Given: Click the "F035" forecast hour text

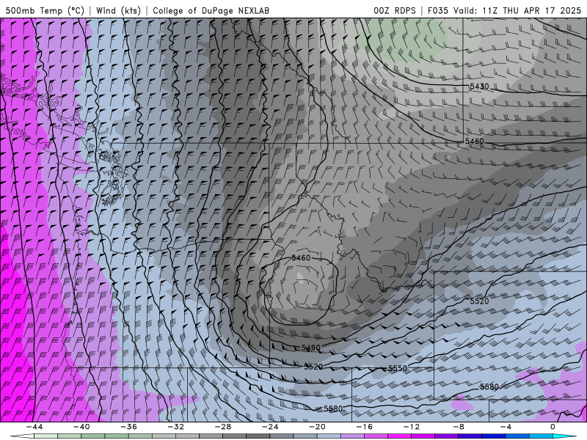Looking at the screenshot, I should 438,10.
